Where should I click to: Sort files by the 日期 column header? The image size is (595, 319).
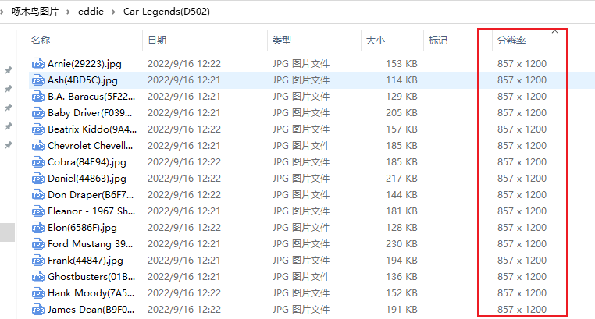pyautogui.click(x=157, y=40)
